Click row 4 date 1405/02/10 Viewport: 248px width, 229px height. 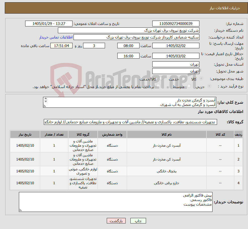pos(25,183)
